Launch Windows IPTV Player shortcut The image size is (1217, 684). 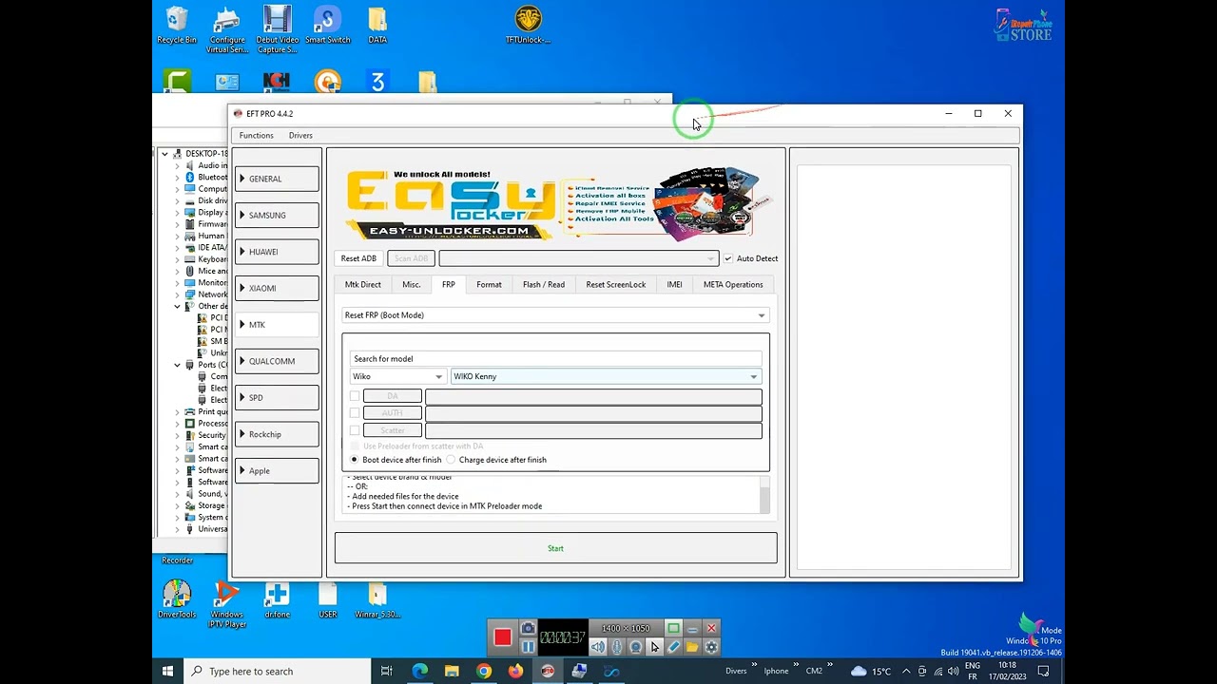(x=227, y=605)
